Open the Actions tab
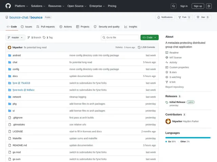This screenshot has height=162, width=217. pos(65,27)
